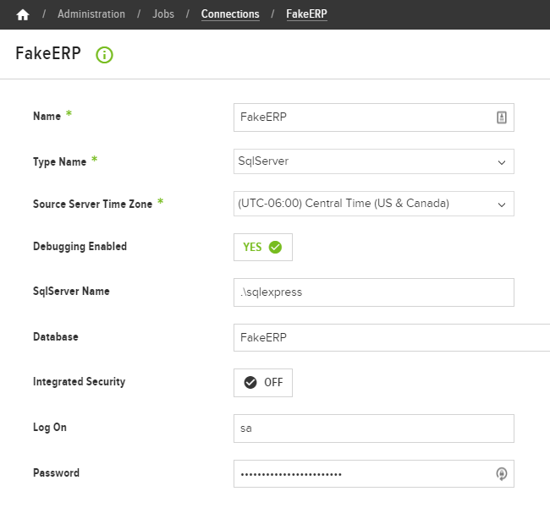Select the Jobs breadcrumb item
This screenshot has width=550, height=524.
click(x=163, y=14)
